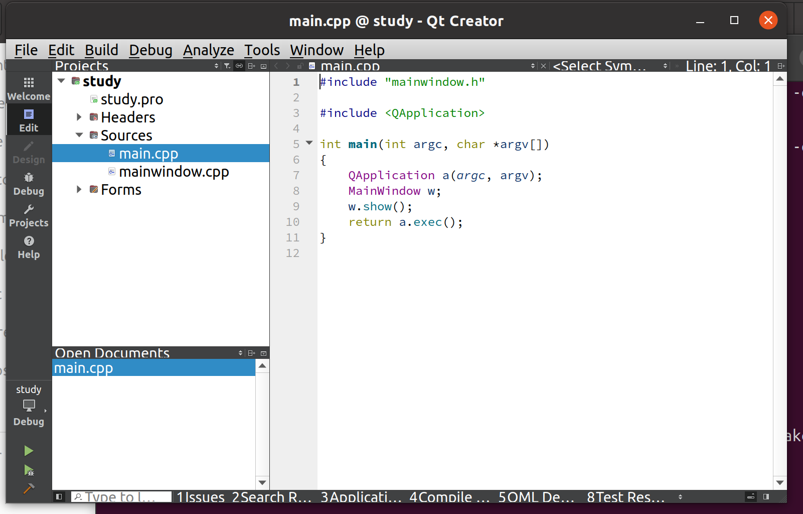This screenshot has width=803, height=514.
Task: Open the Select Symbol dropdown
Action: (x=609, y=66)
